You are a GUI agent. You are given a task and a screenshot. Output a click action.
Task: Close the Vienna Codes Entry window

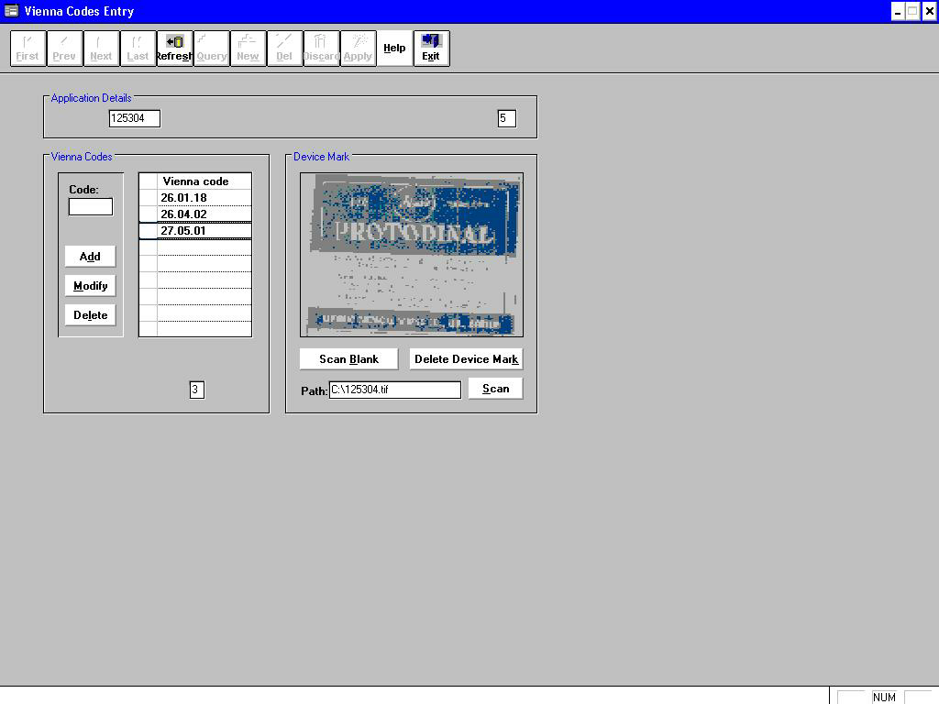click(930, 11)
